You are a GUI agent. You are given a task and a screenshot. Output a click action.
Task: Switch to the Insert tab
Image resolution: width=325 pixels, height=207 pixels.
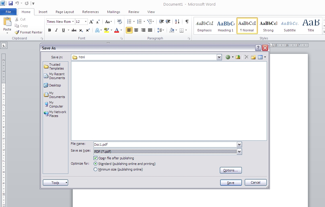(43, 12)
